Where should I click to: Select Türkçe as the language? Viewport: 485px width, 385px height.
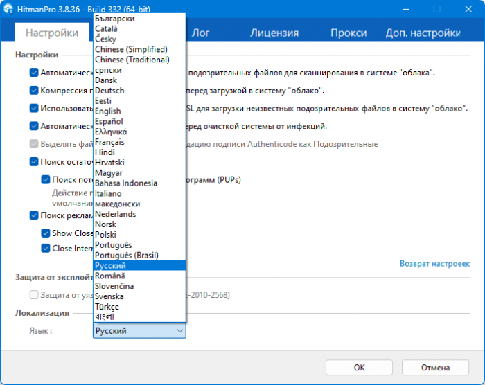139,307
